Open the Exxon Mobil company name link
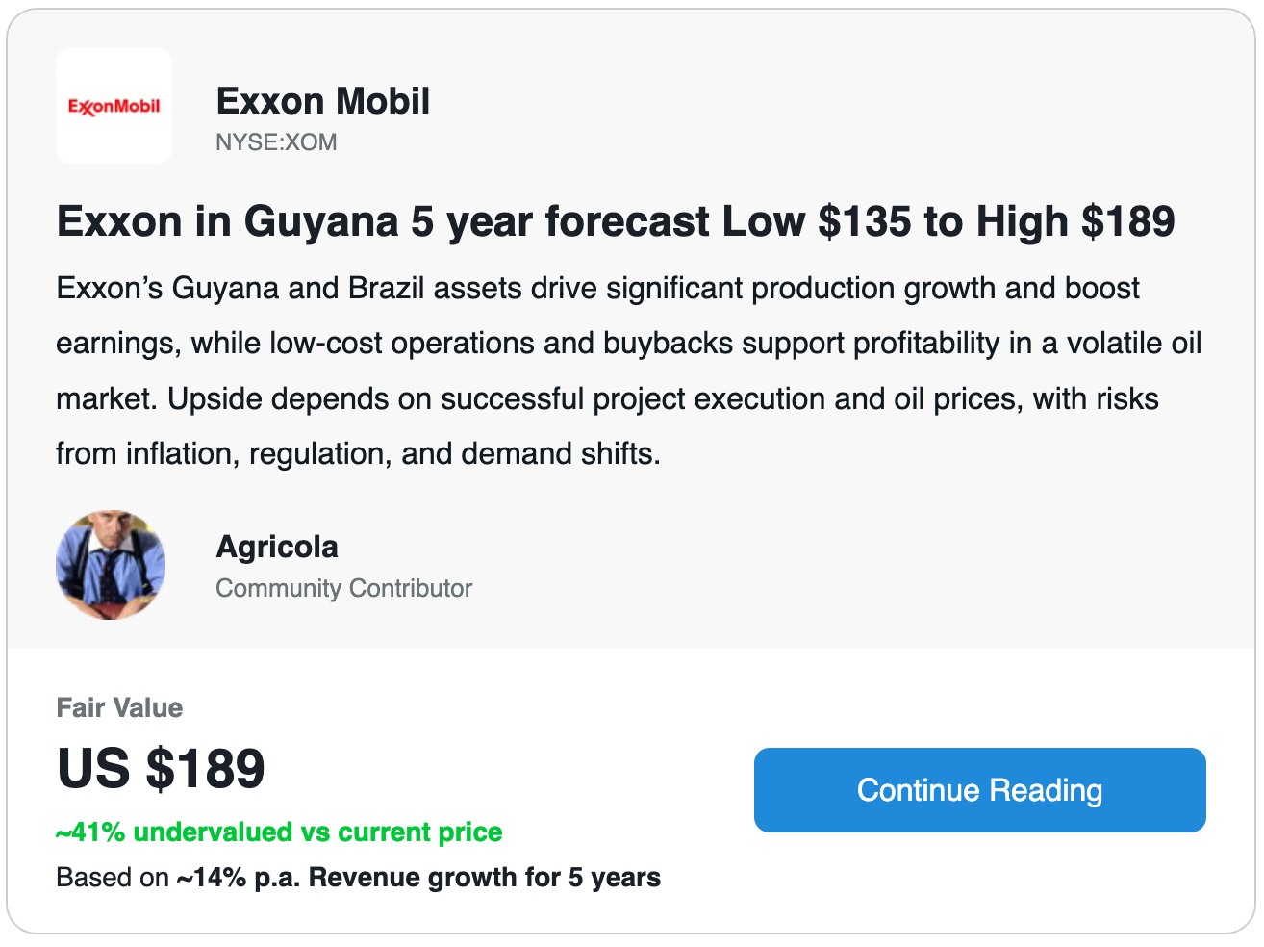Viewport: 1264px width, 947px height. (x=322, y=101)
